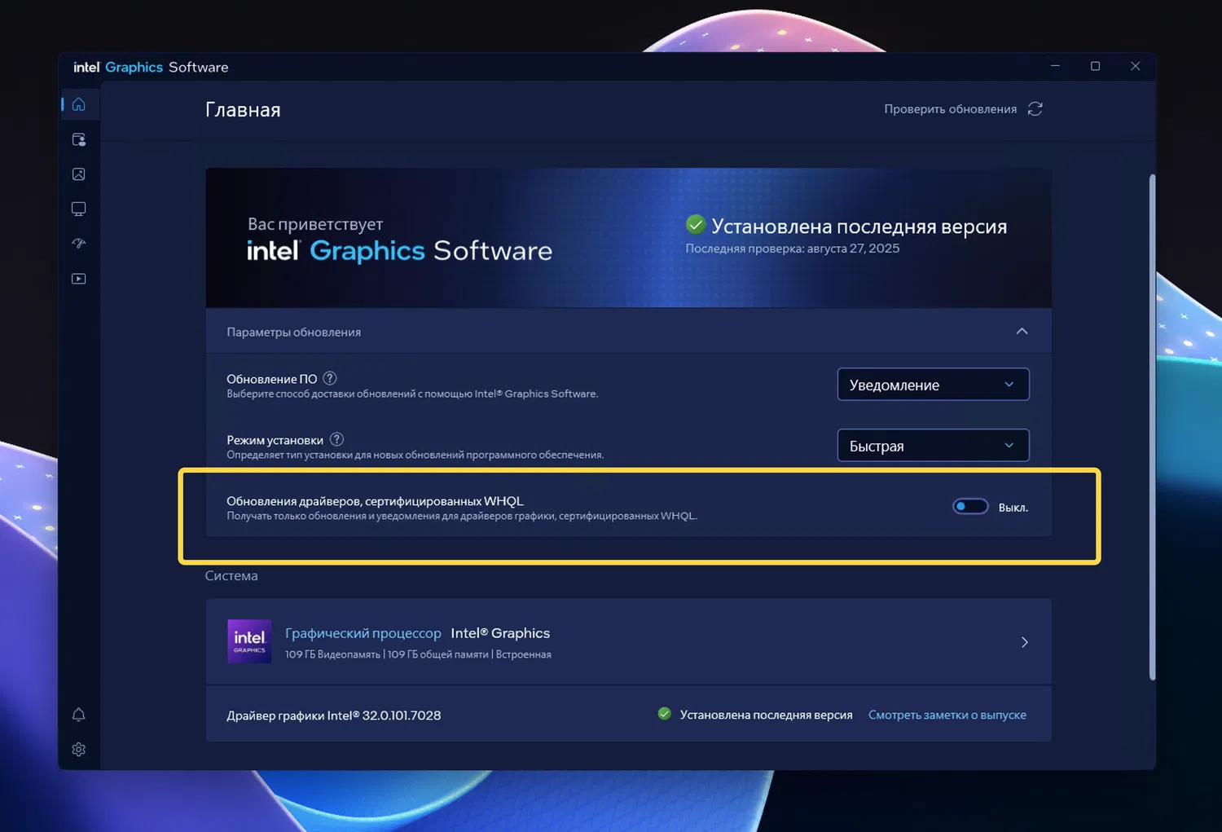Click the refresh icon beside Проверить обновления
This screenshot has height=832, width=1222.
point(1035,109)
